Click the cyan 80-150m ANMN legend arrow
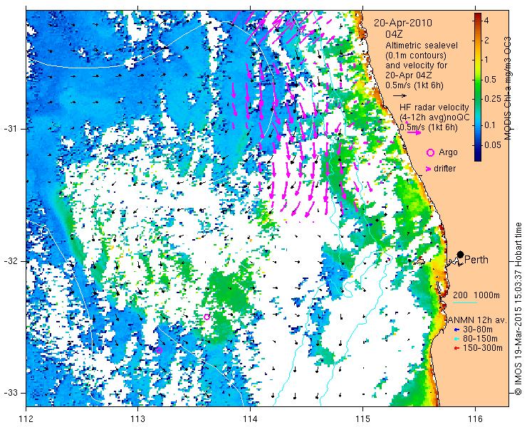The height and width of the screenshot is (427, 527). (456, 339)
